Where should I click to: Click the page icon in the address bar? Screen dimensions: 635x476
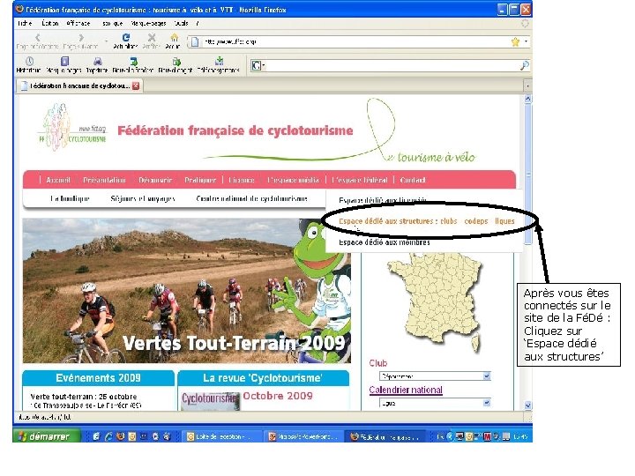click(195, 41)
